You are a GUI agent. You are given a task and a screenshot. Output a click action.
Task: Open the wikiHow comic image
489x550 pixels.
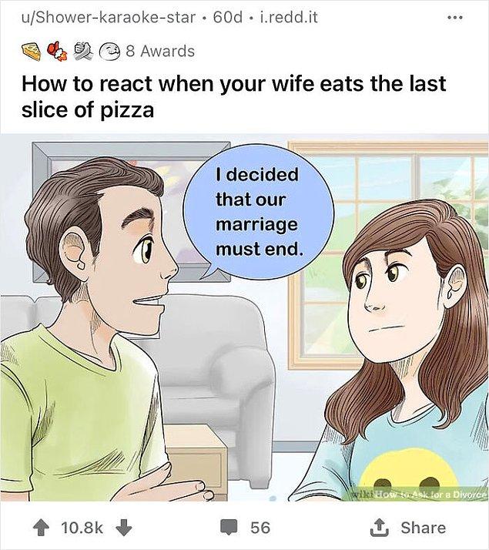pyautogui.click(x=244, y=317)
